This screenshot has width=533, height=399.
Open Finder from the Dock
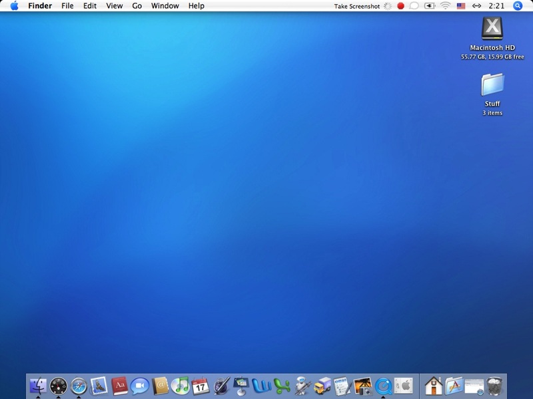(x=38, y=386)
